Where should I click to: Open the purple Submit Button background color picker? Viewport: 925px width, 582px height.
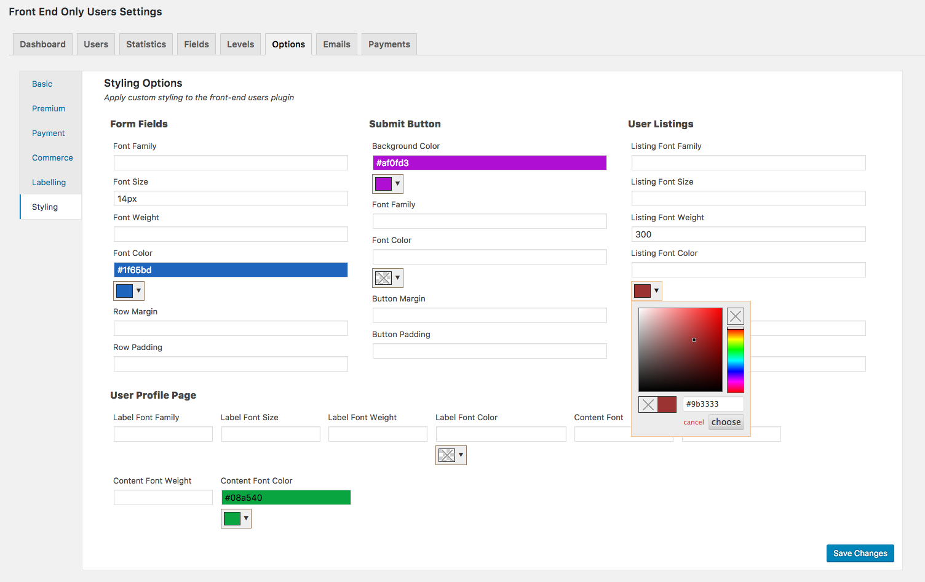tap(383, 183)
